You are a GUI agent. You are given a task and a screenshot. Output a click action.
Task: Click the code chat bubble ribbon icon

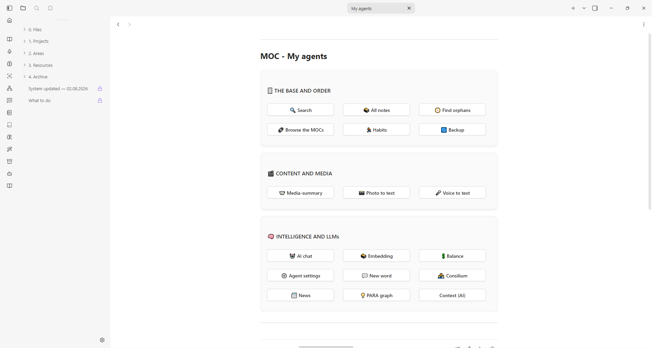tap(10, 100)
